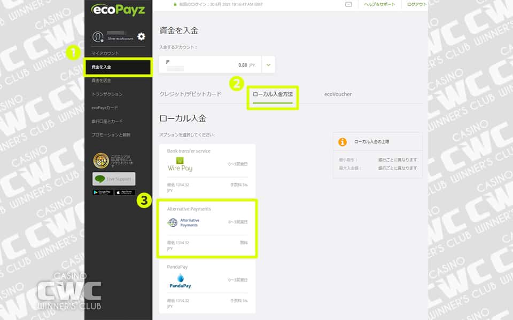Click the ecoPayz logo

(118, 10)
